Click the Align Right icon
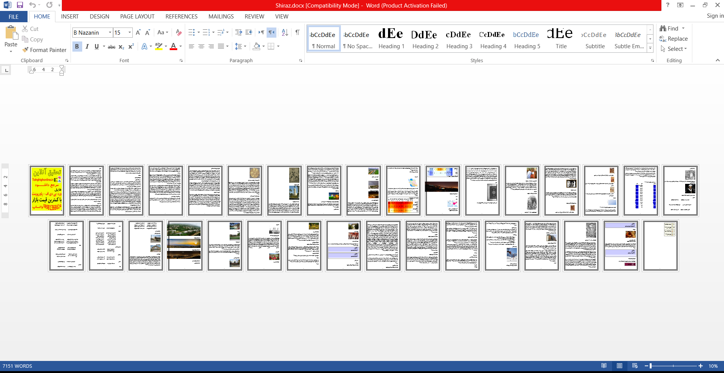Screen dimensions: 724x373 [211, 46]
